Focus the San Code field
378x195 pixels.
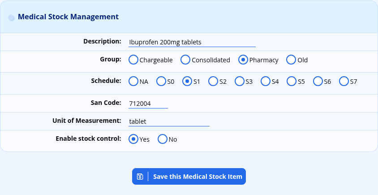coord(148,104)
